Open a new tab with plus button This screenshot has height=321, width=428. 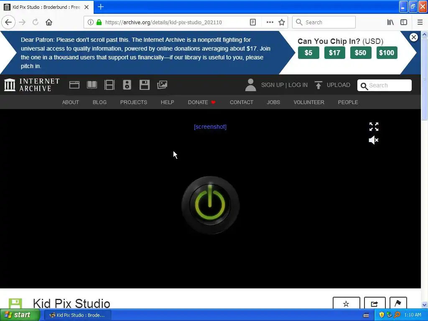click(101, 7)
